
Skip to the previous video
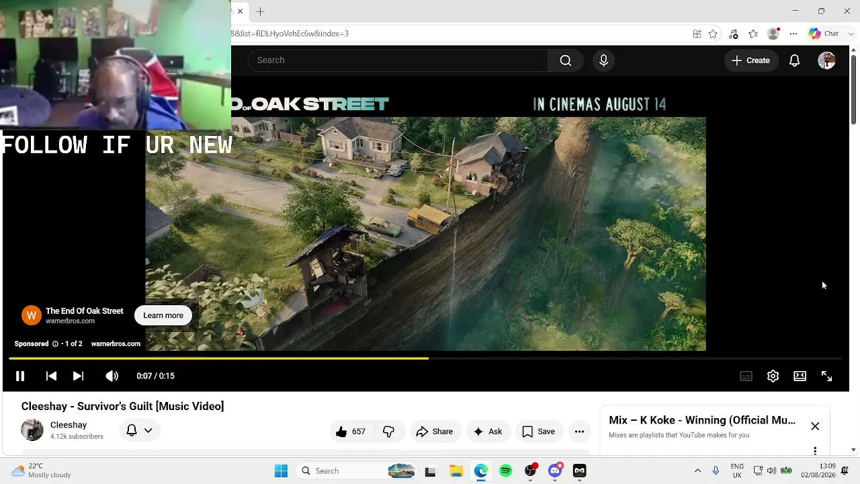[51, 376]
